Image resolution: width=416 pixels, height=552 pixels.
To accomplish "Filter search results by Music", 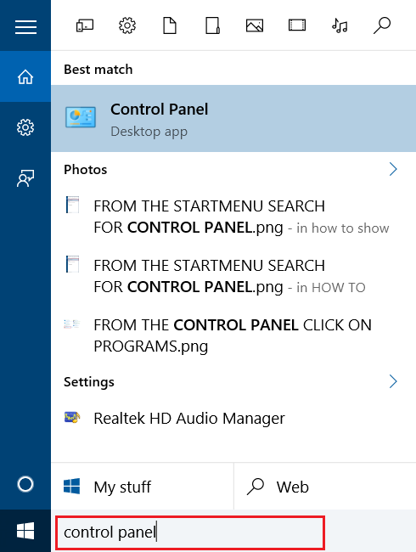I will pos(340,25).
